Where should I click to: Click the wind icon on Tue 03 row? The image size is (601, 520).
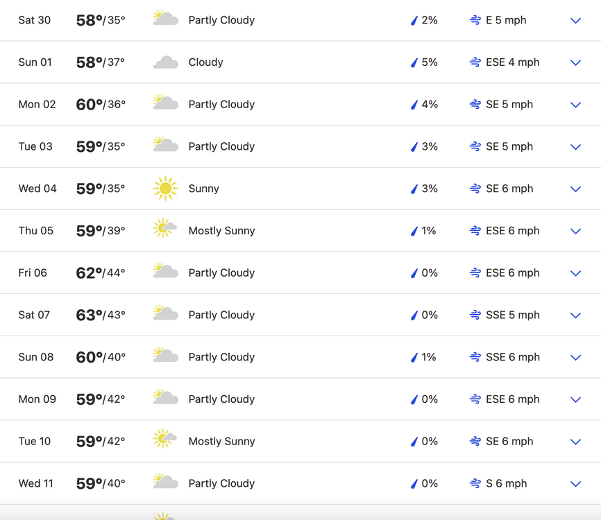[475, 146]
